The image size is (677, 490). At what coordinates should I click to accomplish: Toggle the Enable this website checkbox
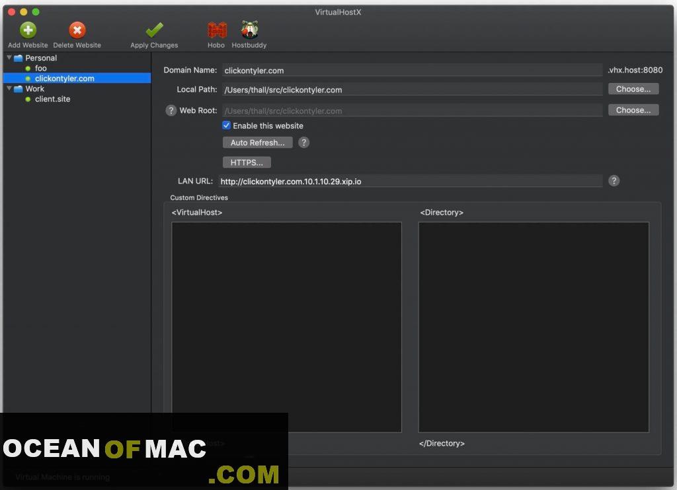coord(226,125)
